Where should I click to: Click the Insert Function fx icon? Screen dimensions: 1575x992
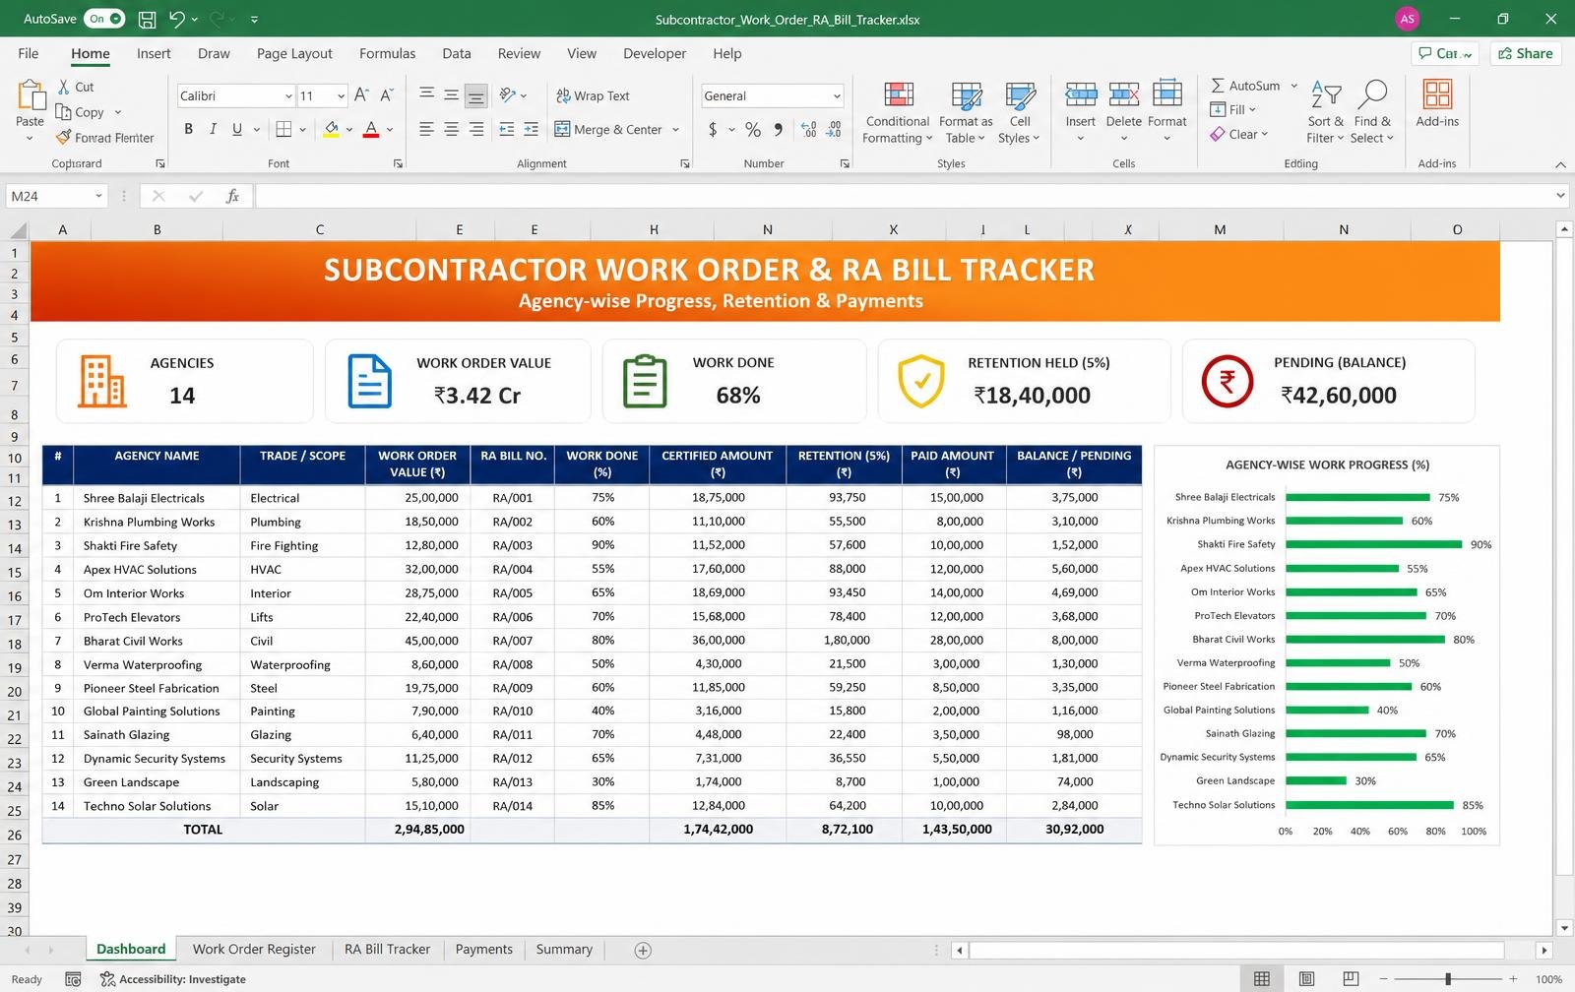pos(232,196)
